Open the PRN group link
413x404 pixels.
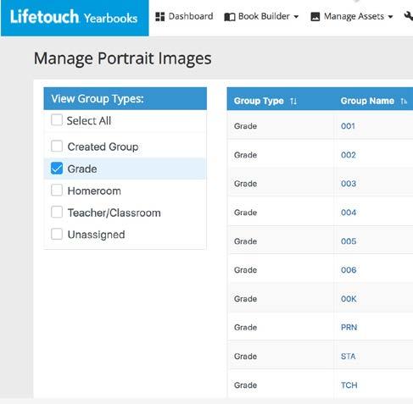click(x=349, y=328)
